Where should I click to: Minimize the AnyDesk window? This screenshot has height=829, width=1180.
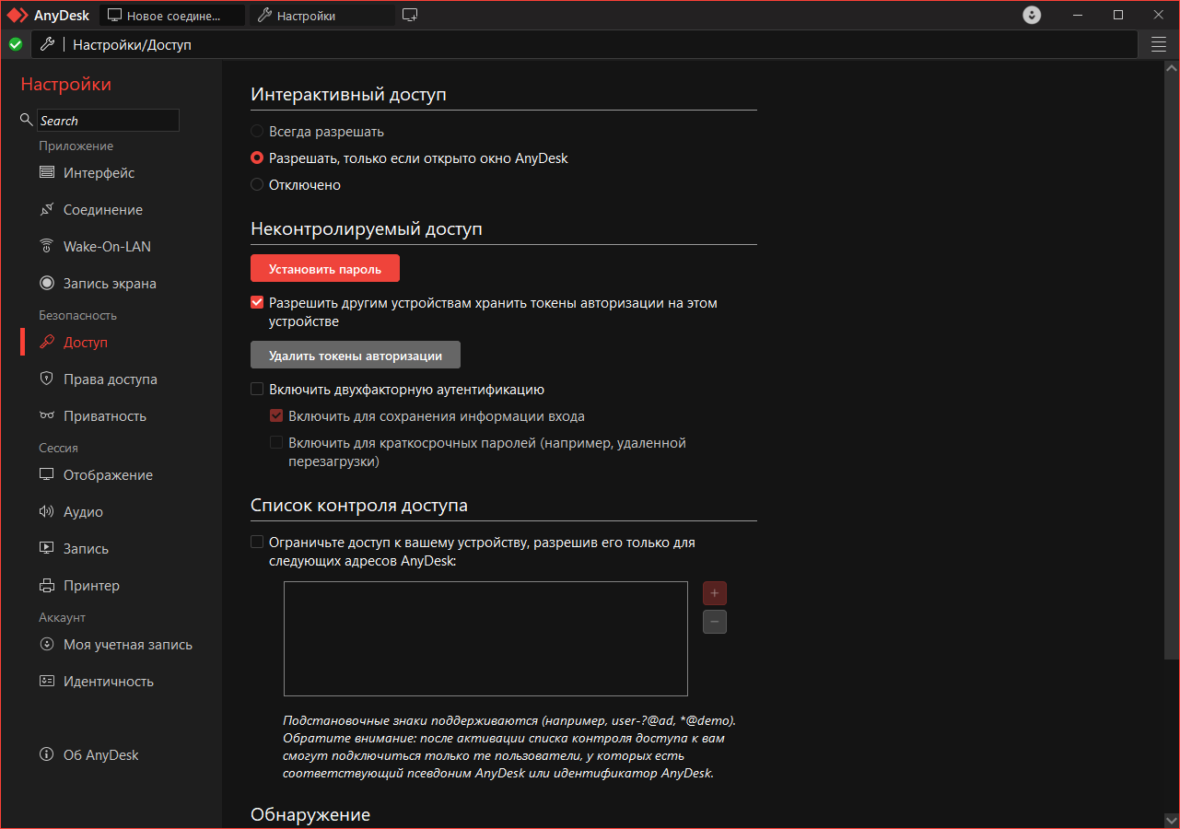(x=1078, y=15)
